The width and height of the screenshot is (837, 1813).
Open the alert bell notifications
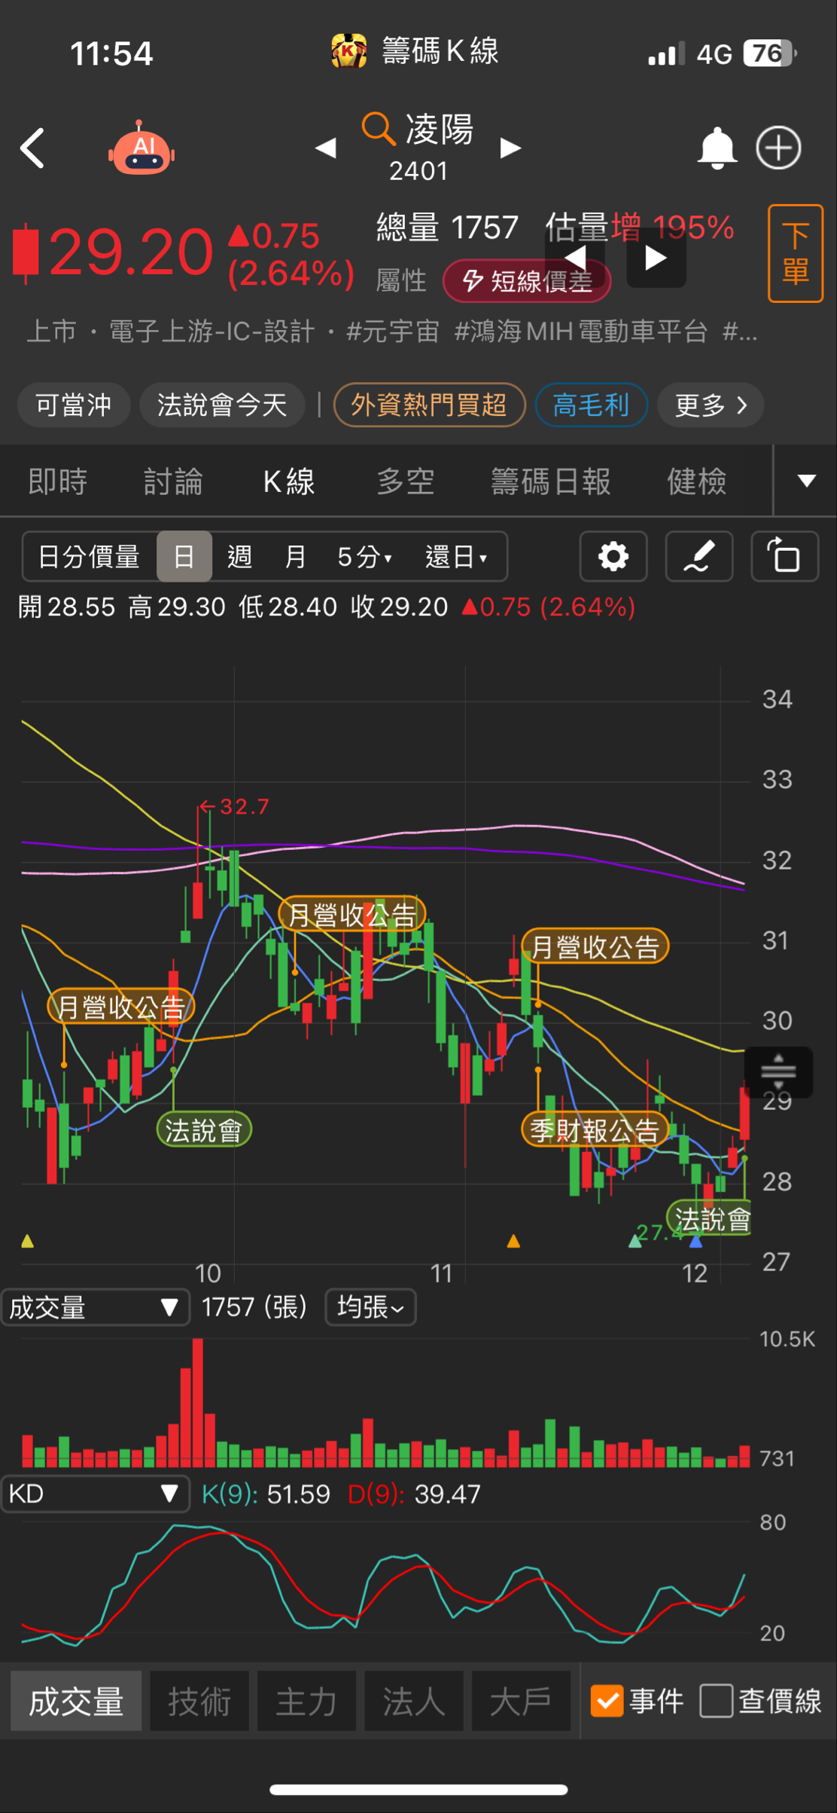click(x=717, y=148)
